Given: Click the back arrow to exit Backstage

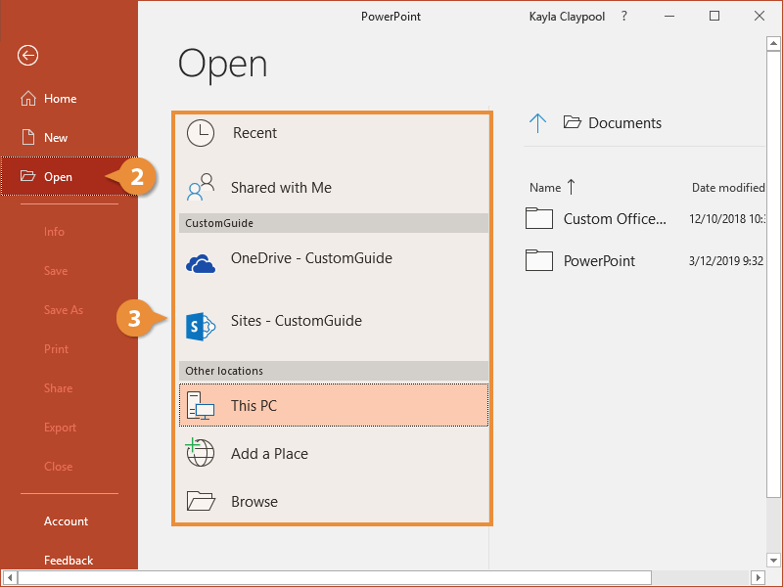Looking at the screenshot, I should point(26,56).
